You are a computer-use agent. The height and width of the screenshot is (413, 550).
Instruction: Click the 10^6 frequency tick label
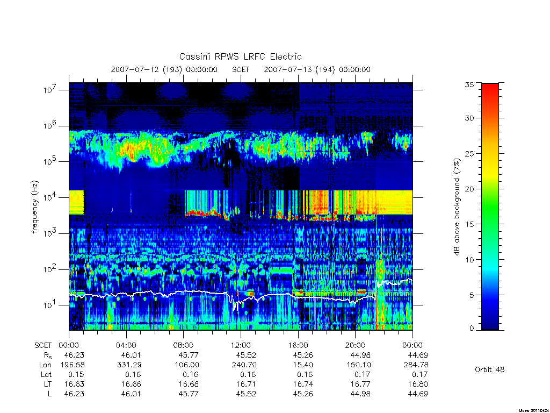(50, 125)
